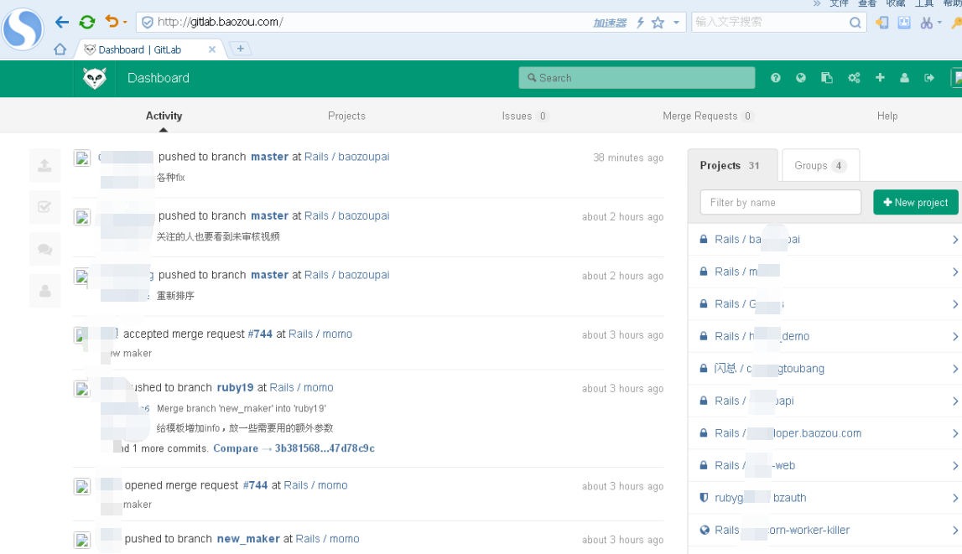This screenshot has width=962, height=554.
Task: Switch to the Activity tab
Action: 164,116
